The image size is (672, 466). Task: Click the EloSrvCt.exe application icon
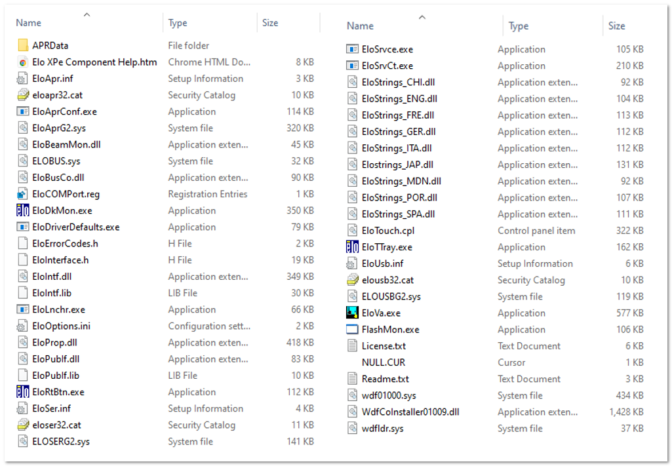352,66
